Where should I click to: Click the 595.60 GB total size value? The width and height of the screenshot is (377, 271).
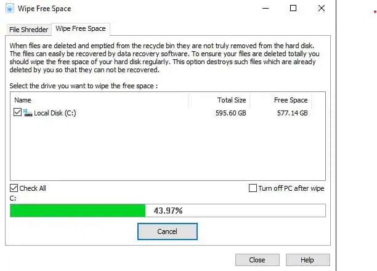[x=230, y=113]
